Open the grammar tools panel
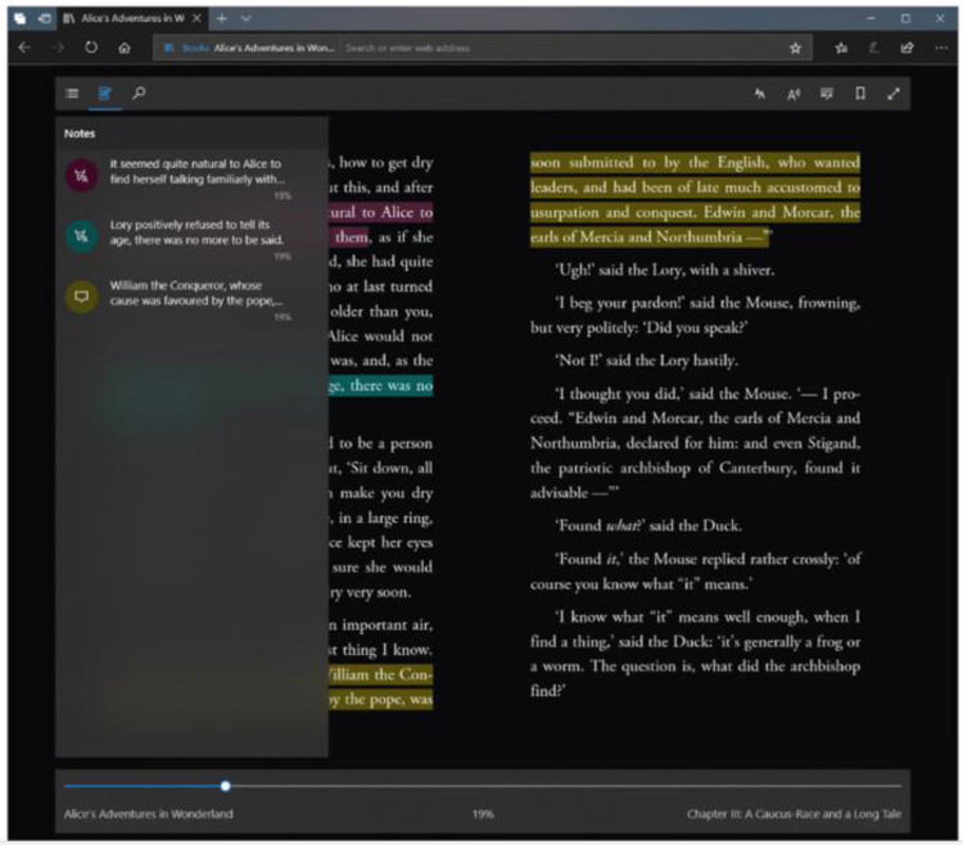 pyautogui.click(x=828, y=93)
